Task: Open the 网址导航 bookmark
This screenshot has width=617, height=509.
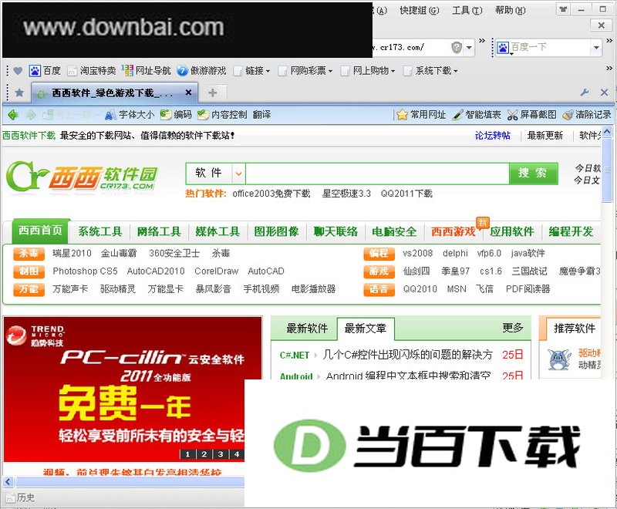Action: (x=146, y=71)
